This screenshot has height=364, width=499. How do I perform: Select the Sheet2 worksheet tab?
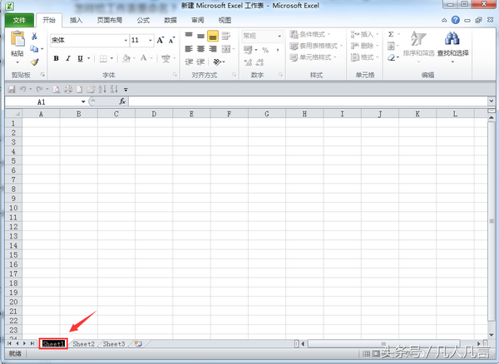(83, 343)
